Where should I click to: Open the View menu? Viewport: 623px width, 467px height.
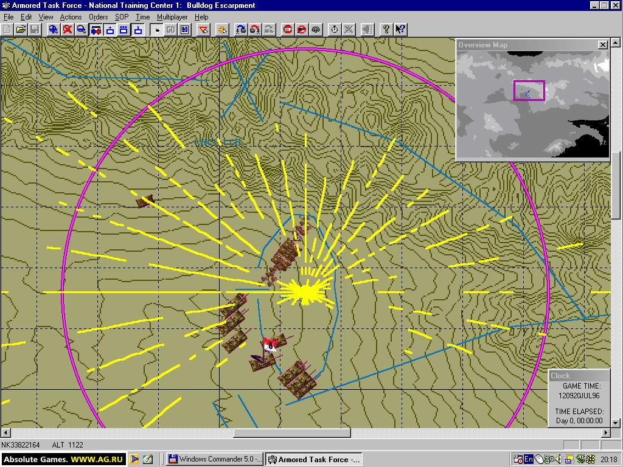46,17
